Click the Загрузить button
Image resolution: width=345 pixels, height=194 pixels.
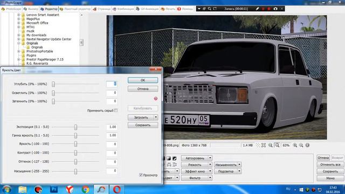coord(141,117)
